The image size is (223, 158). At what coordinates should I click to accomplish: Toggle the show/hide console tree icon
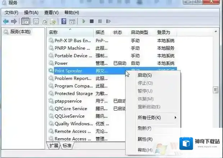tap(26, 22)
